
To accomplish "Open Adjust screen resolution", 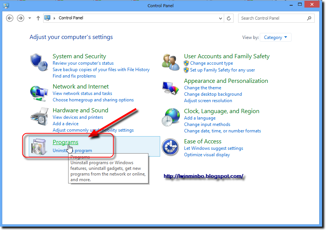I will pos(208,101).
